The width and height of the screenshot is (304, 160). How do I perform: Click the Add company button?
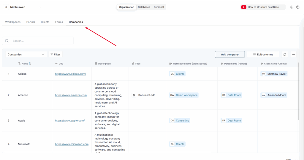[230, 54]
